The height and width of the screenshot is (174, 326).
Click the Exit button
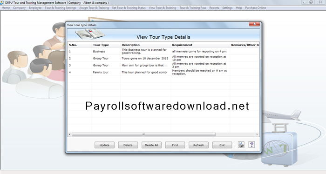[x=222, y=145]
